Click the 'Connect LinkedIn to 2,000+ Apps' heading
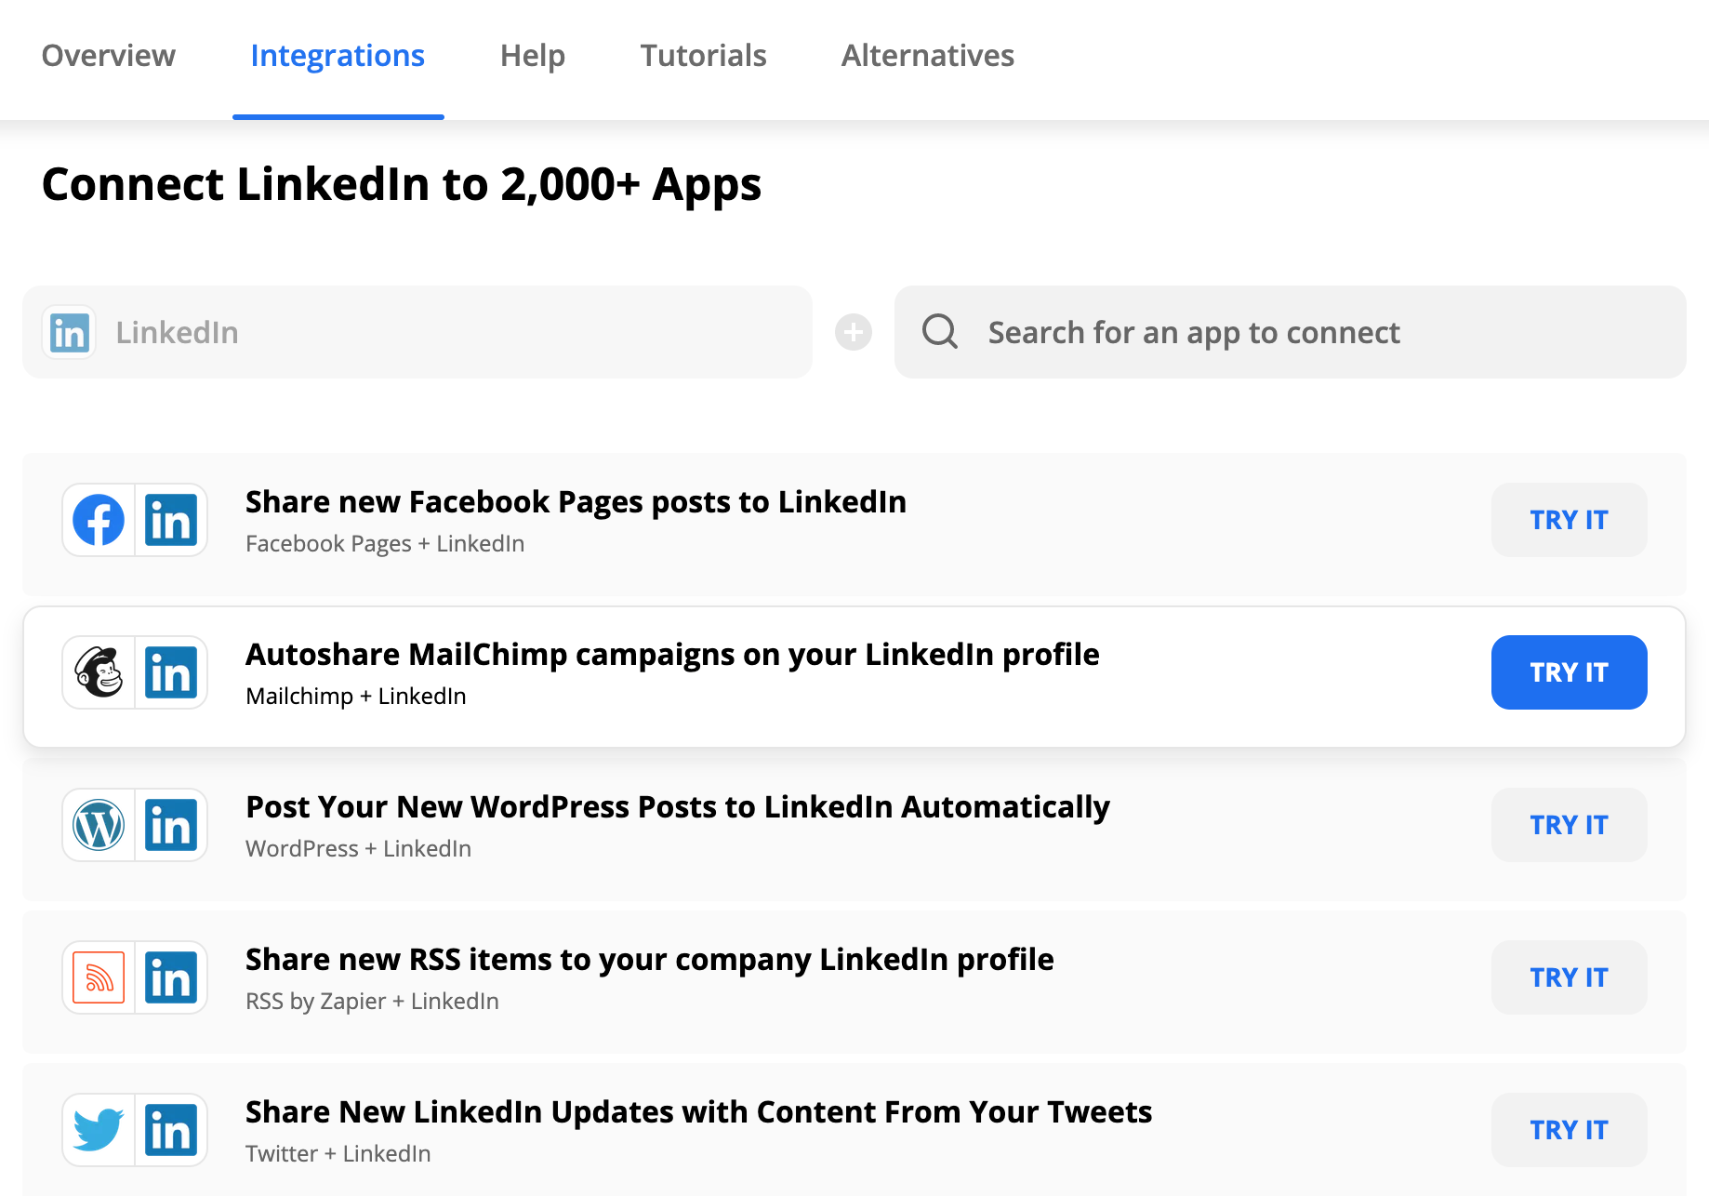Screen dimensions: 1709x1196 click(x=402, y=184)
